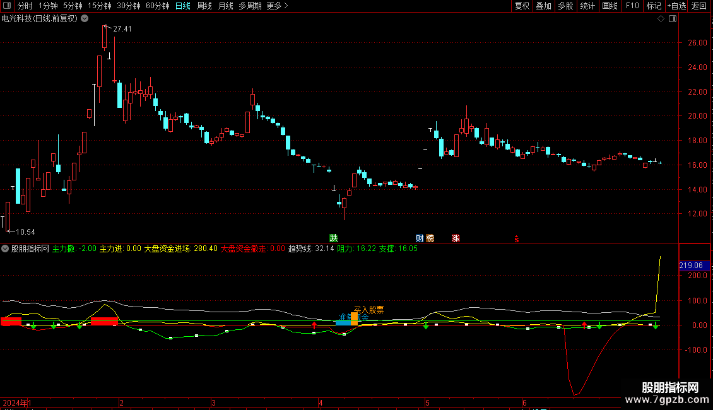
Task: Click the 复权 button
Action: [x=522, y=6]
